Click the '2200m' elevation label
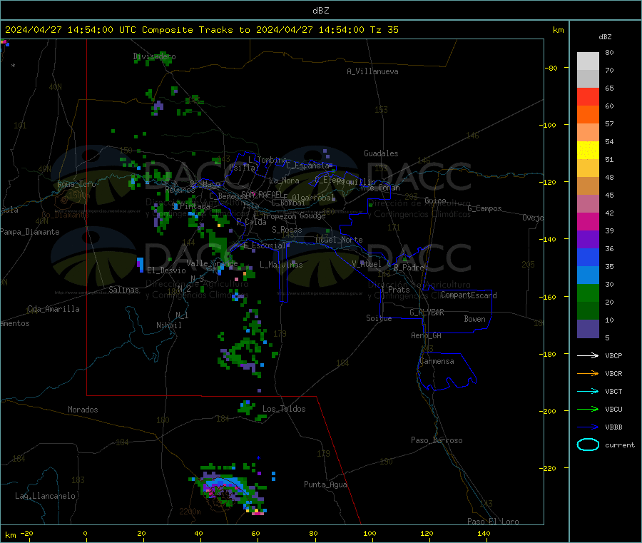The width and height of the screenshot is (642, 543). tap(190, 511)
